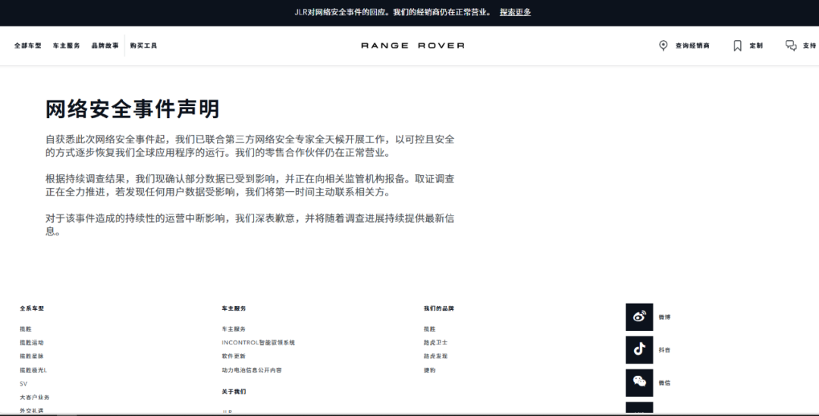Open the 购买工具 navigation menu
The height and width of the screenshot is (416, 819).
tap(143, 45)
